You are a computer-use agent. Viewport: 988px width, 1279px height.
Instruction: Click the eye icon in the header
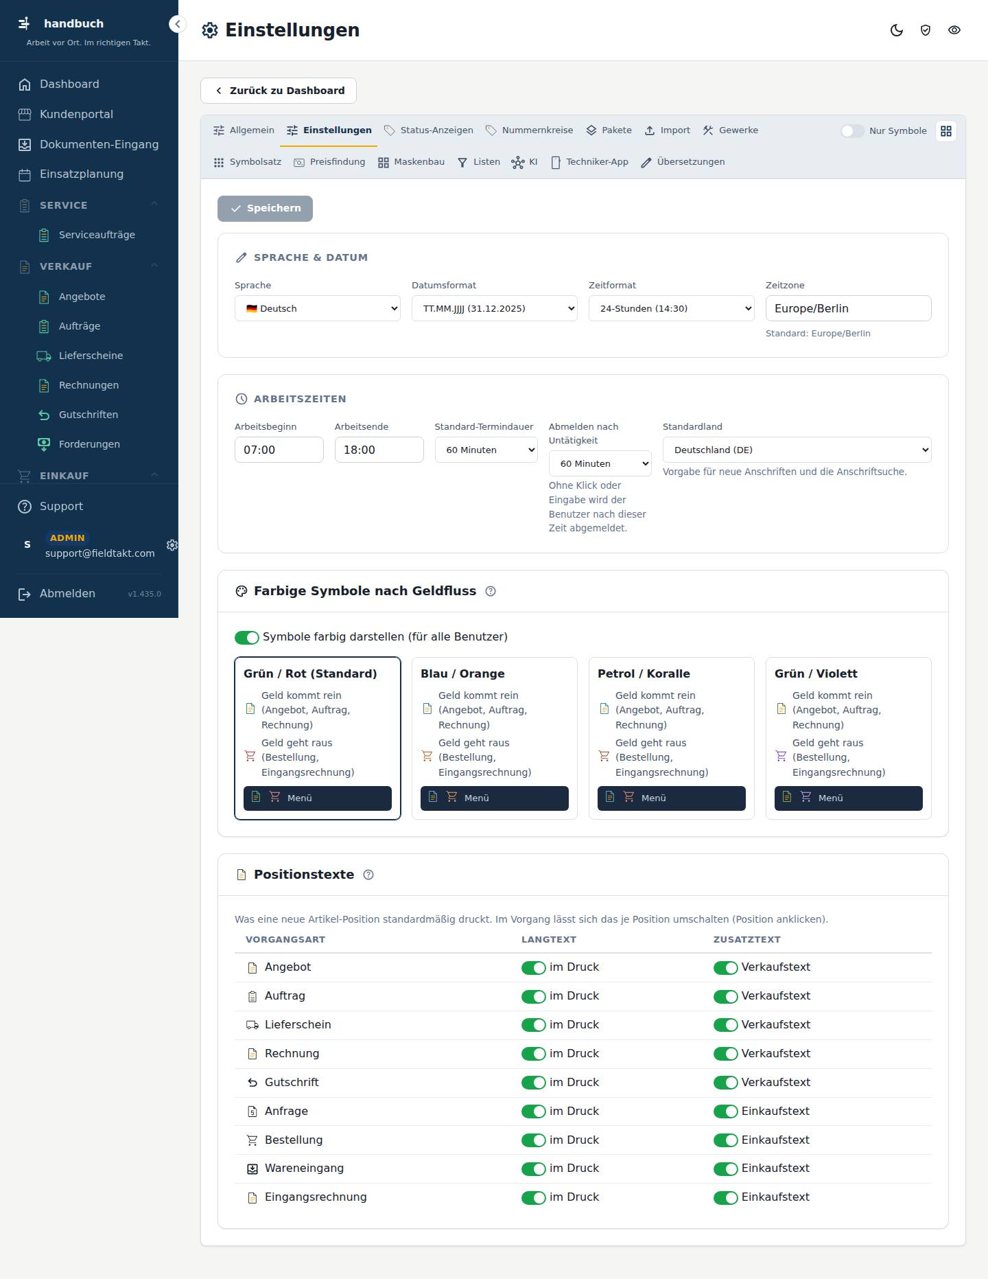point(954,30)
